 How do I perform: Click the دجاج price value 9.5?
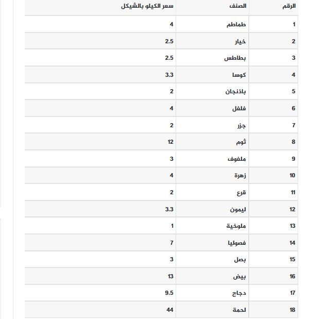coord(169,293)
